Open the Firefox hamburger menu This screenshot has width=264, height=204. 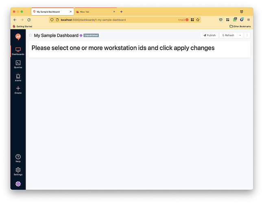coord(249,20)
